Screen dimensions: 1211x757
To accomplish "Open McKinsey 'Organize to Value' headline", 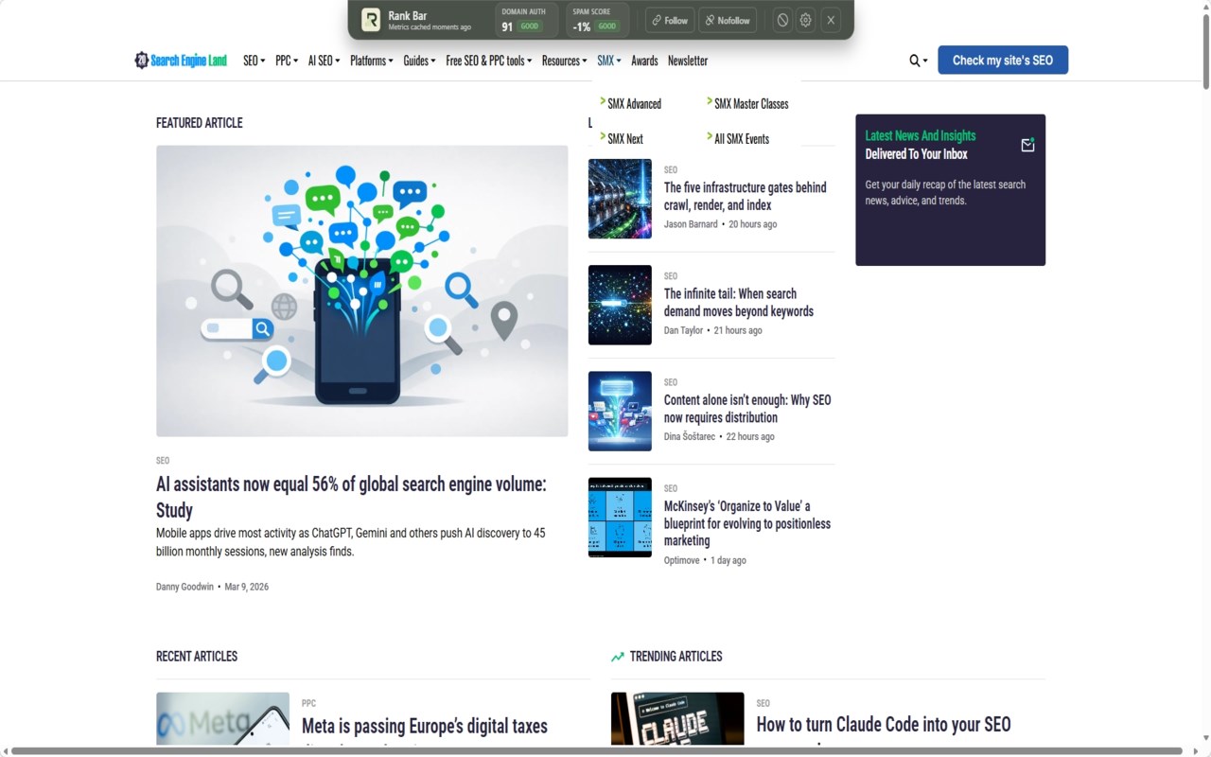I will click(x=747, y=523).
